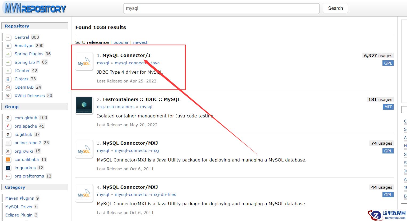Click the Sonatype repository icon
This screenshot has width=407, height=221.
click(x=8, y=46)
